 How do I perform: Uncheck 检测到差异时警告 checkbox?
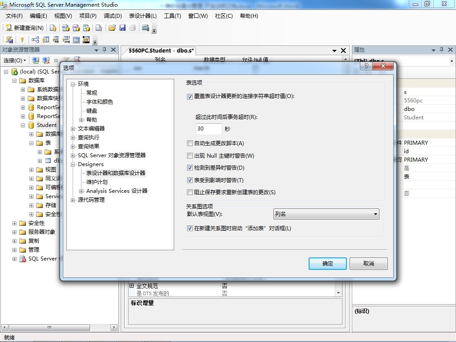pos(190,168)
